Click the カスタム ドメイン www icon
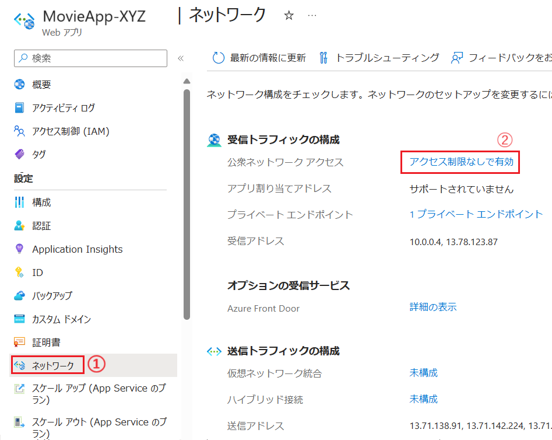The height and width of the screenshot is (440, 552). 19,319
